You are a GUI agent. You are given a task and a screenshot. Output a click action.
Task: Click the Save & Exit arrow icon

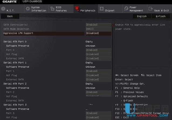tap(150, 9)
